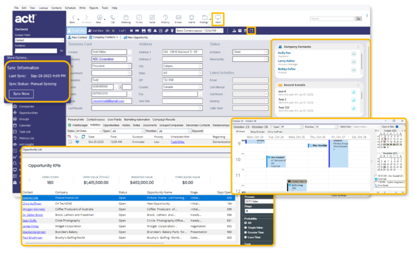
Task: Switch to the Notes tab
Action: pos(137,125)
